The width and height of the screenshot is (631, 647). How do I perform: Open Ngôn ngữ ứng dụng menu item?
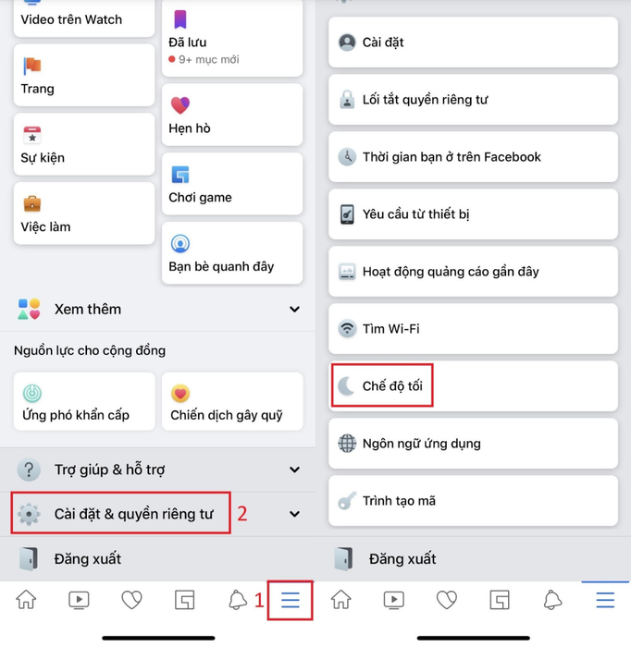[x=474, y=443]
